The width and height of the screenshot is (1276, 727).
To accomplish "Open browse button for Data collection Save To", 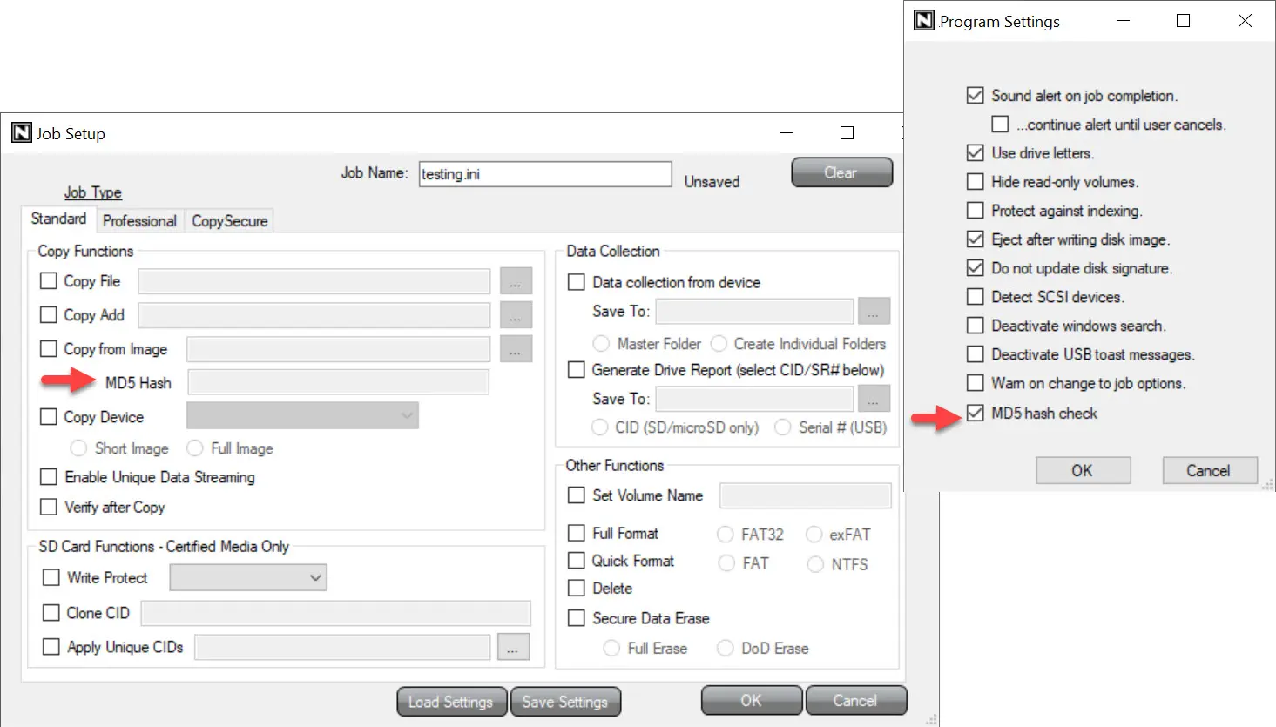I will click(x=874, y=311).
